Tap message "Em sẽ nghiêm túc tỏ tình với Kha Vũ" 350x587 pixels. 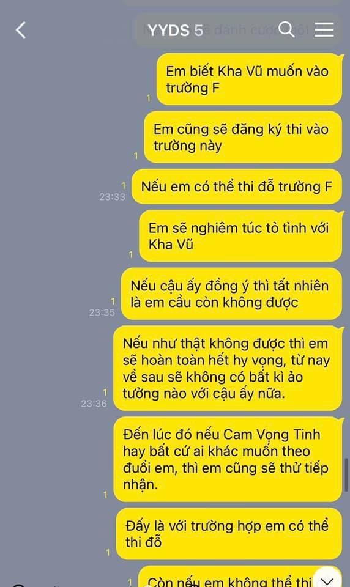[x=240, y=236]
